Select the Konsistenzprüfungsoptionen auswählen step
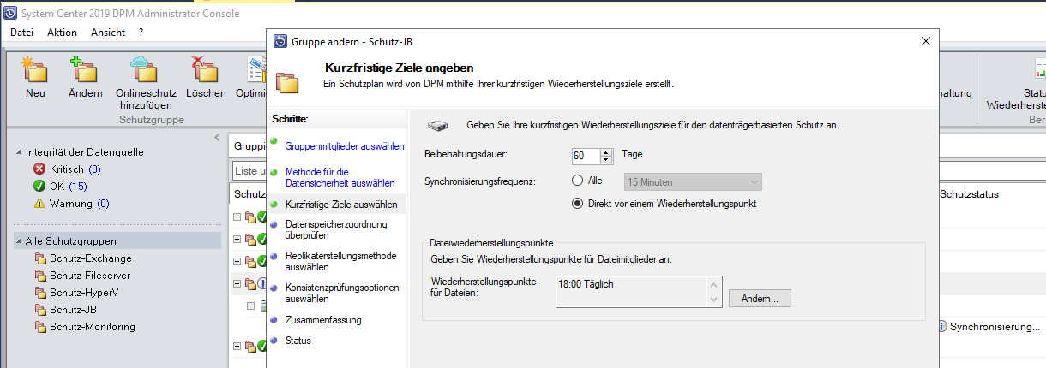 (x=343, y=294)
